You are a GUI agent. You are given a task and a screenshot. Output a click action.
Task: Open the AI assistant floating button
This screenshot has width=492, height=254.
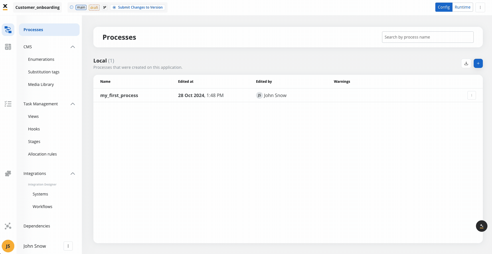point(482,226)
